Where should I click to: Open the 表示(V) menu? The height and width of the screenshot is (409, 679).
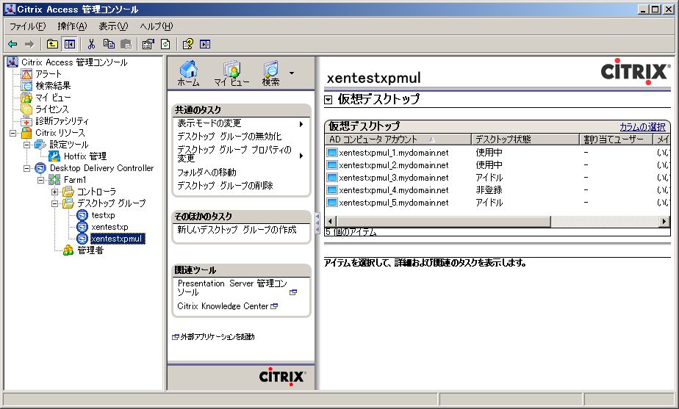pos(113,26)
